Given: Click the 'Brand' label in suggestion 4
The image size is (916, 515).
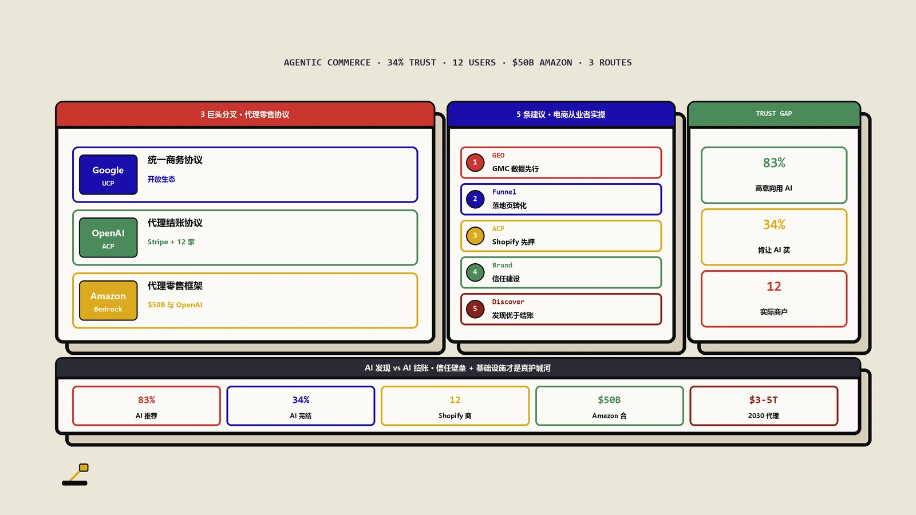Looking at the screenshot, I should (x=503, y=266).
